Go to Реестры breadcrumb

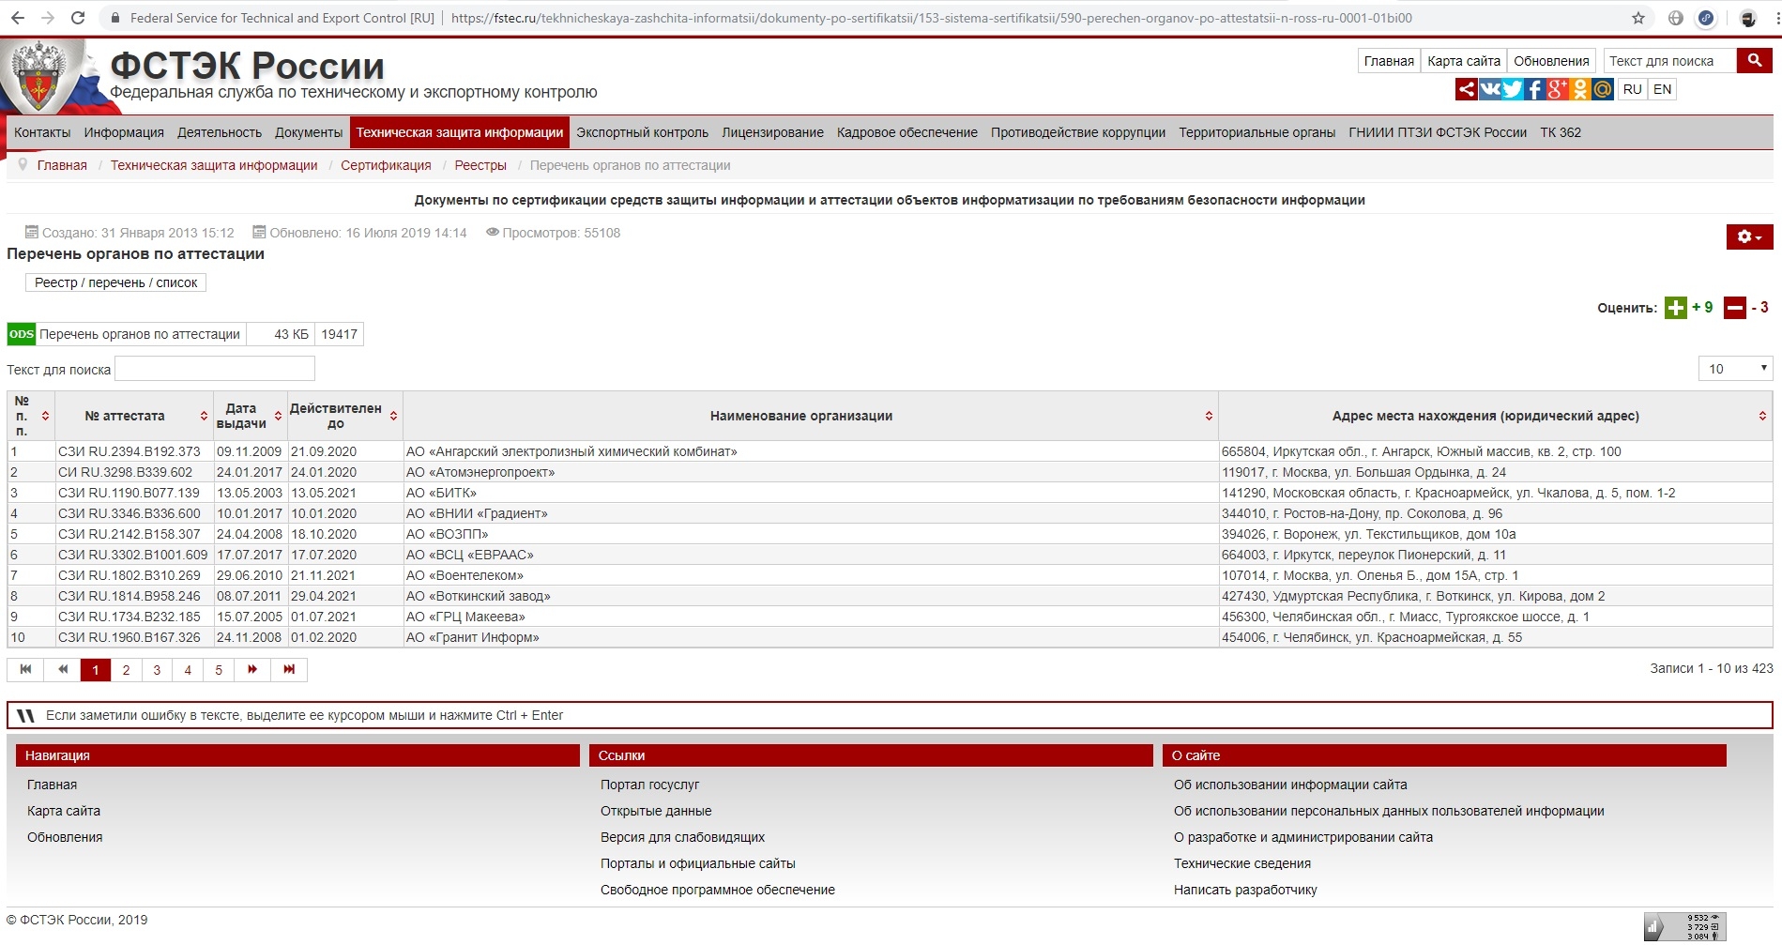(x=480, y=165)
